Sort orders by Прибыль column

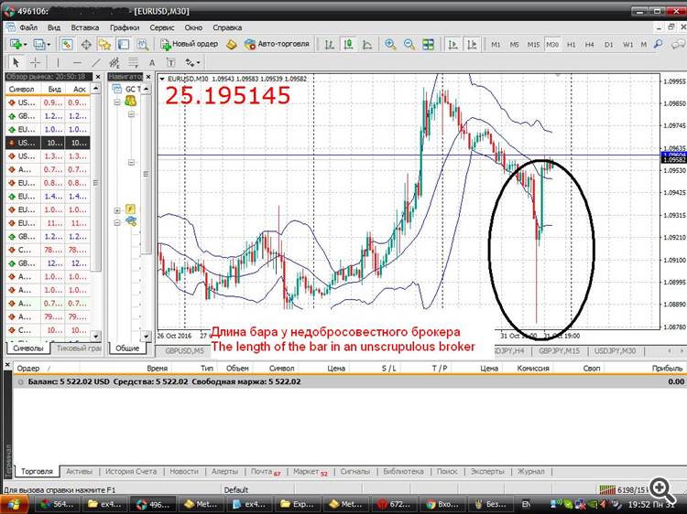pos(667,369)
